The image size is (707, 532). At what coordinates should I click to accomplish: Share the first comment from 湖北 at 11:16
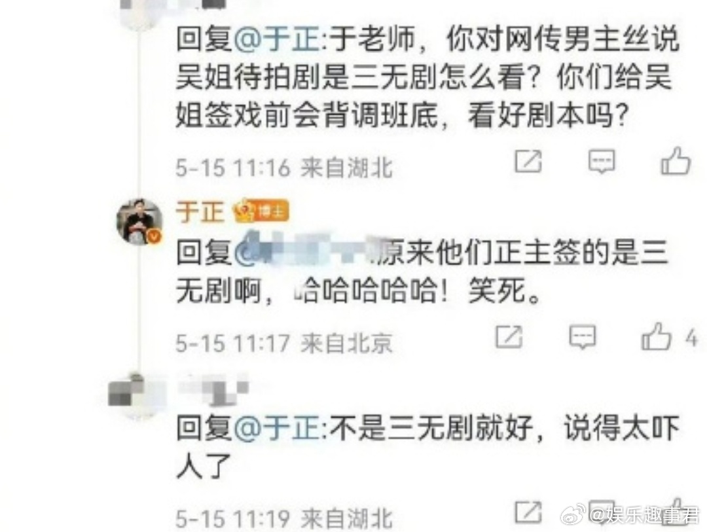point(528,162)
